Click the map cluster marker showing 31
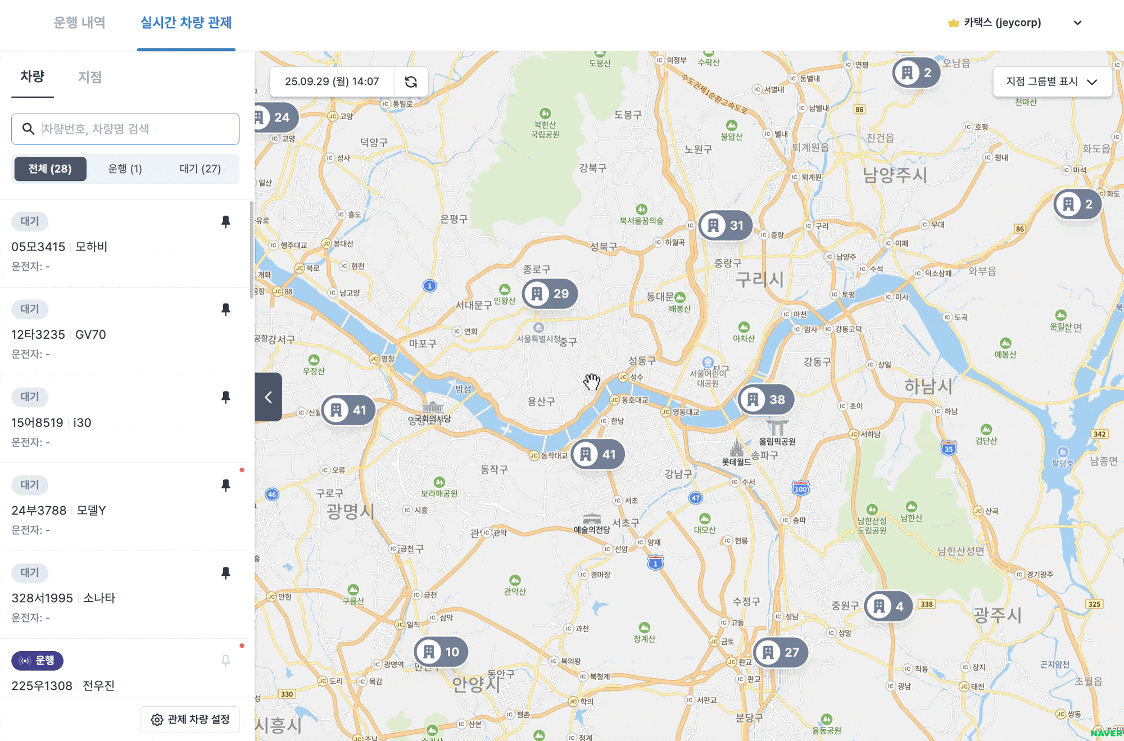 click(x=726, y=226)
